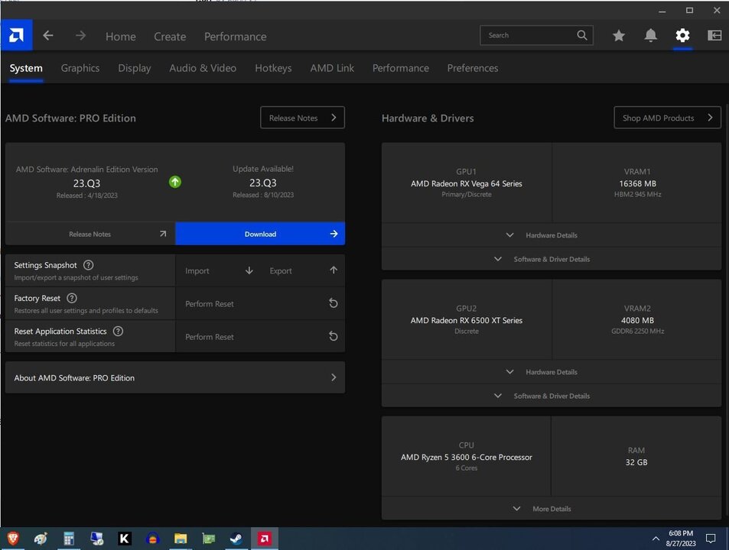Expand Software & Driver Details for RX 6500 XT

tap(551, 396)
